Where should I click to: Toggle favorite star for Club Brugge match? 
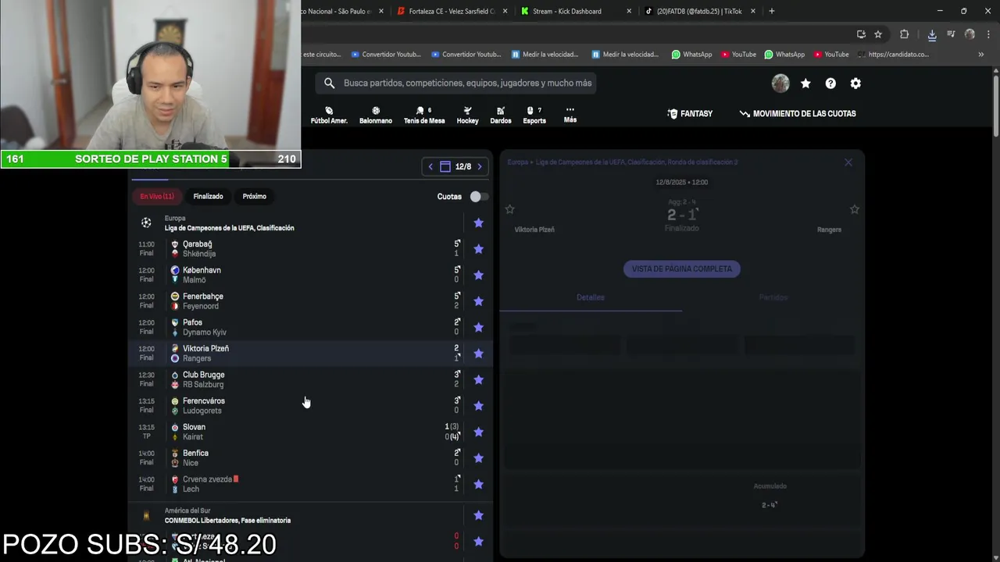tap(478, 380)
